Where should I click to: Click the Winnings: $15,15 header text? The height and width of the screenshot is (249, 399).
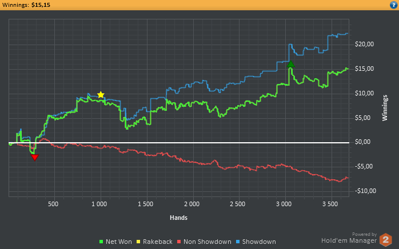[26, 5]
